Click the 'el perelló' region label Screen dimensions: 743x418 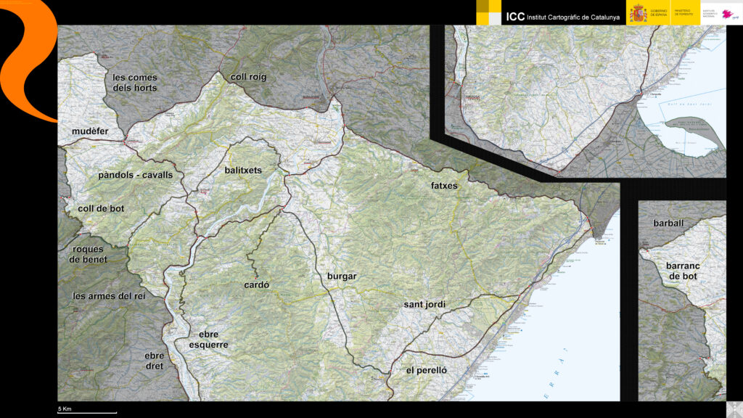pos(427,370)
